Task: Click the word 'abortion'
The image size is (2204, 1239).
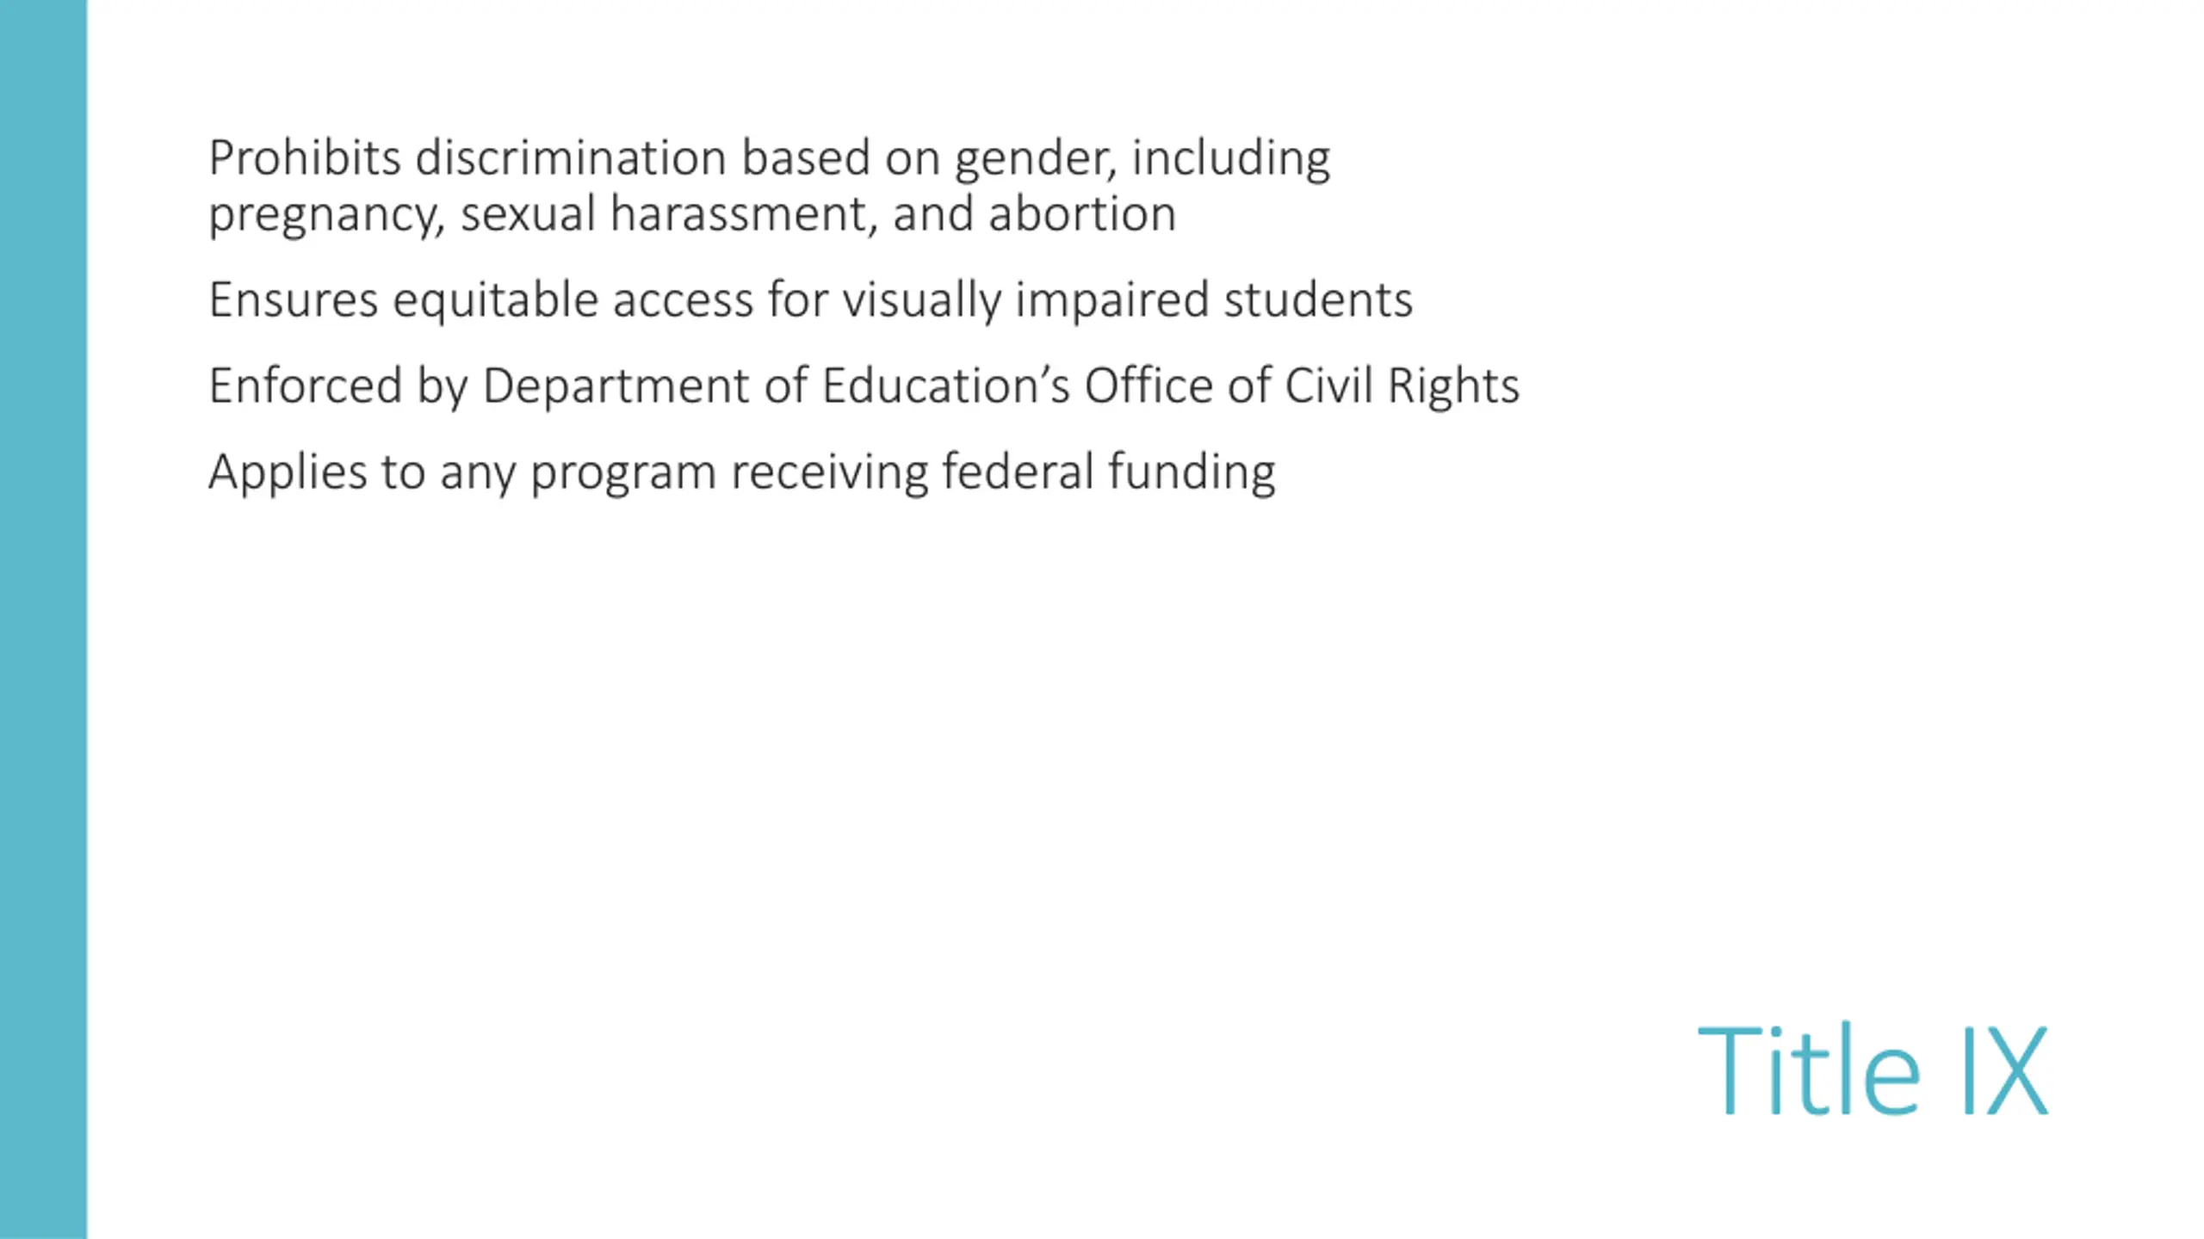Action: 1082,214
